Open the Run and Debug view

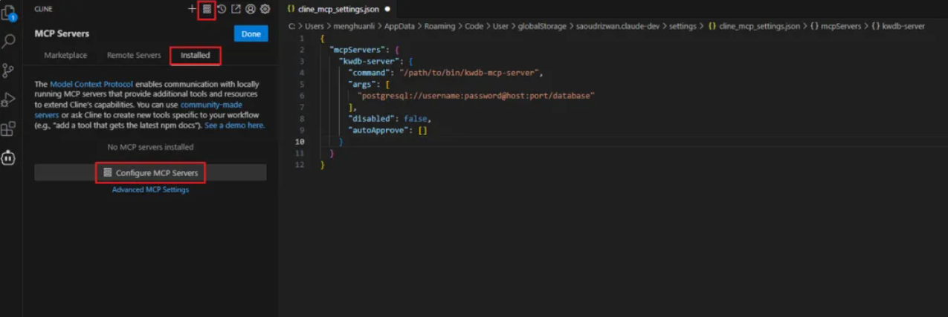point(8,99)
